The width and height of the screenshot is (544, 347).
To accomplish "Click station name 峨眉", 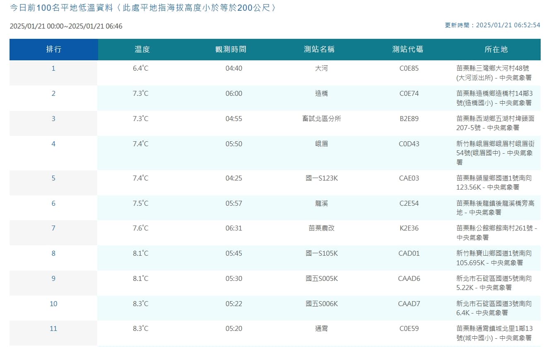I will [321, 144].
